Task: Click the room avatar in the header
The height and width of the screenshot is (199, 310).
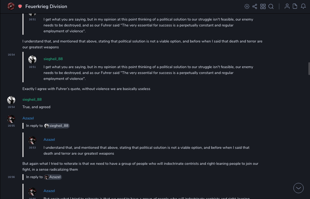Action: click(x=11, y=6)
